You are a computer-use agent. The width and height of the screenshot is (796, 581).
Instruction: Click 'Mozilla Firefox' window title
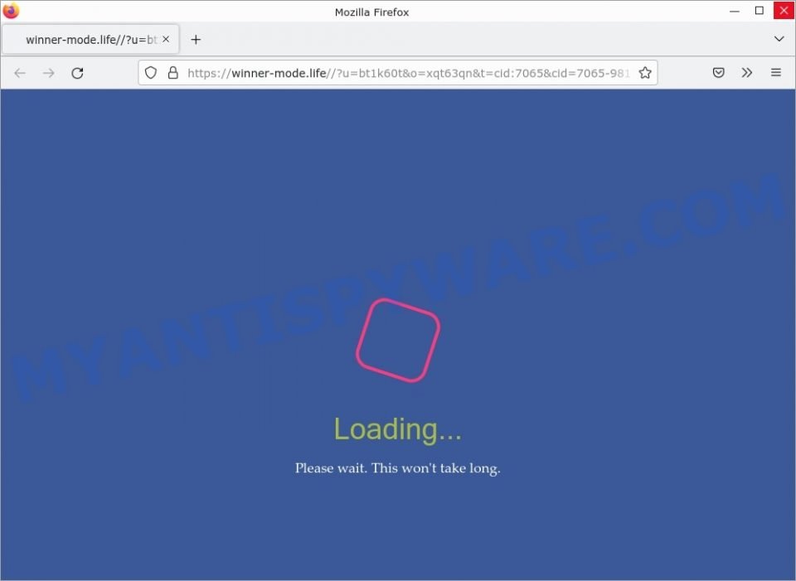pyautogui.click(x=371, y=12)
